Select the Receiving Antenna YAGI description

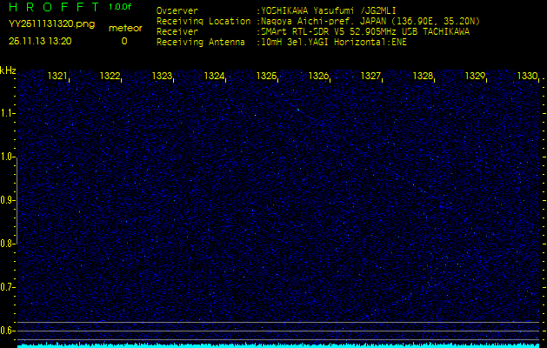tap(334, 41)
